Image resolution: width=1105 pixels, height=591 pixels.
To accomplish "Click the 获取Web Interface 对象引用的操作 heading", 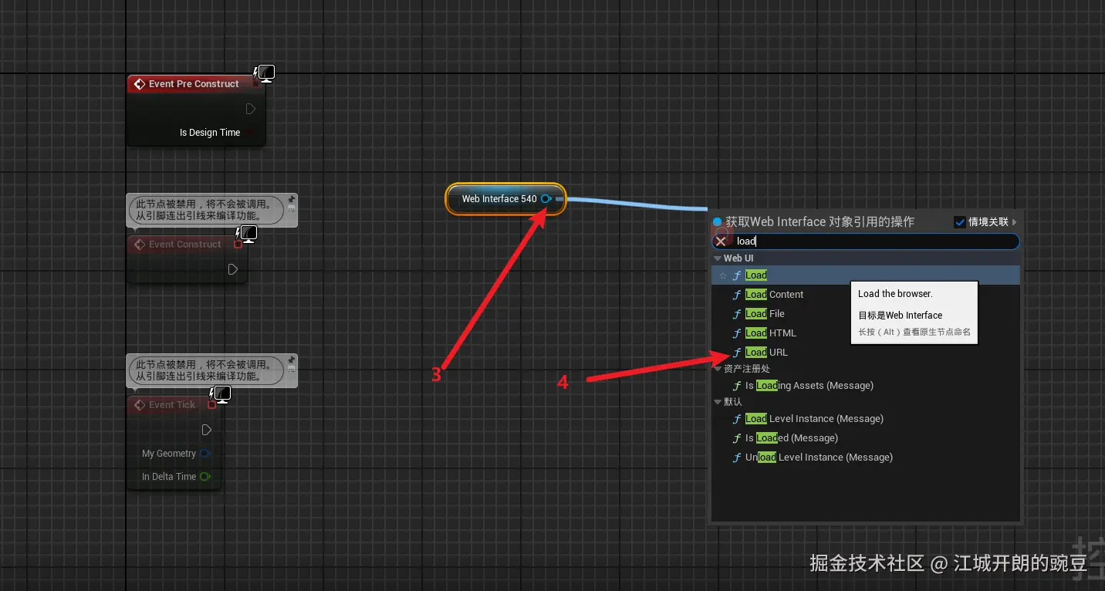I will (819, 222).
